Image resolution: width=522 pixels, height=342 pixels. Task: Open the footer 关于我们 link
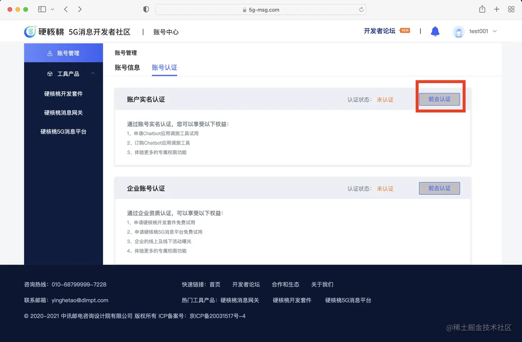322,285
